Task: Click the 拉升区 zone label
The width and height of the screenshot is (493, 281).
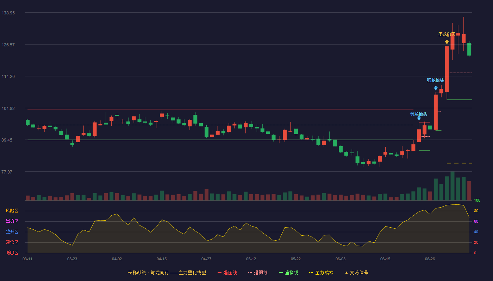Action: coord(12,232)
